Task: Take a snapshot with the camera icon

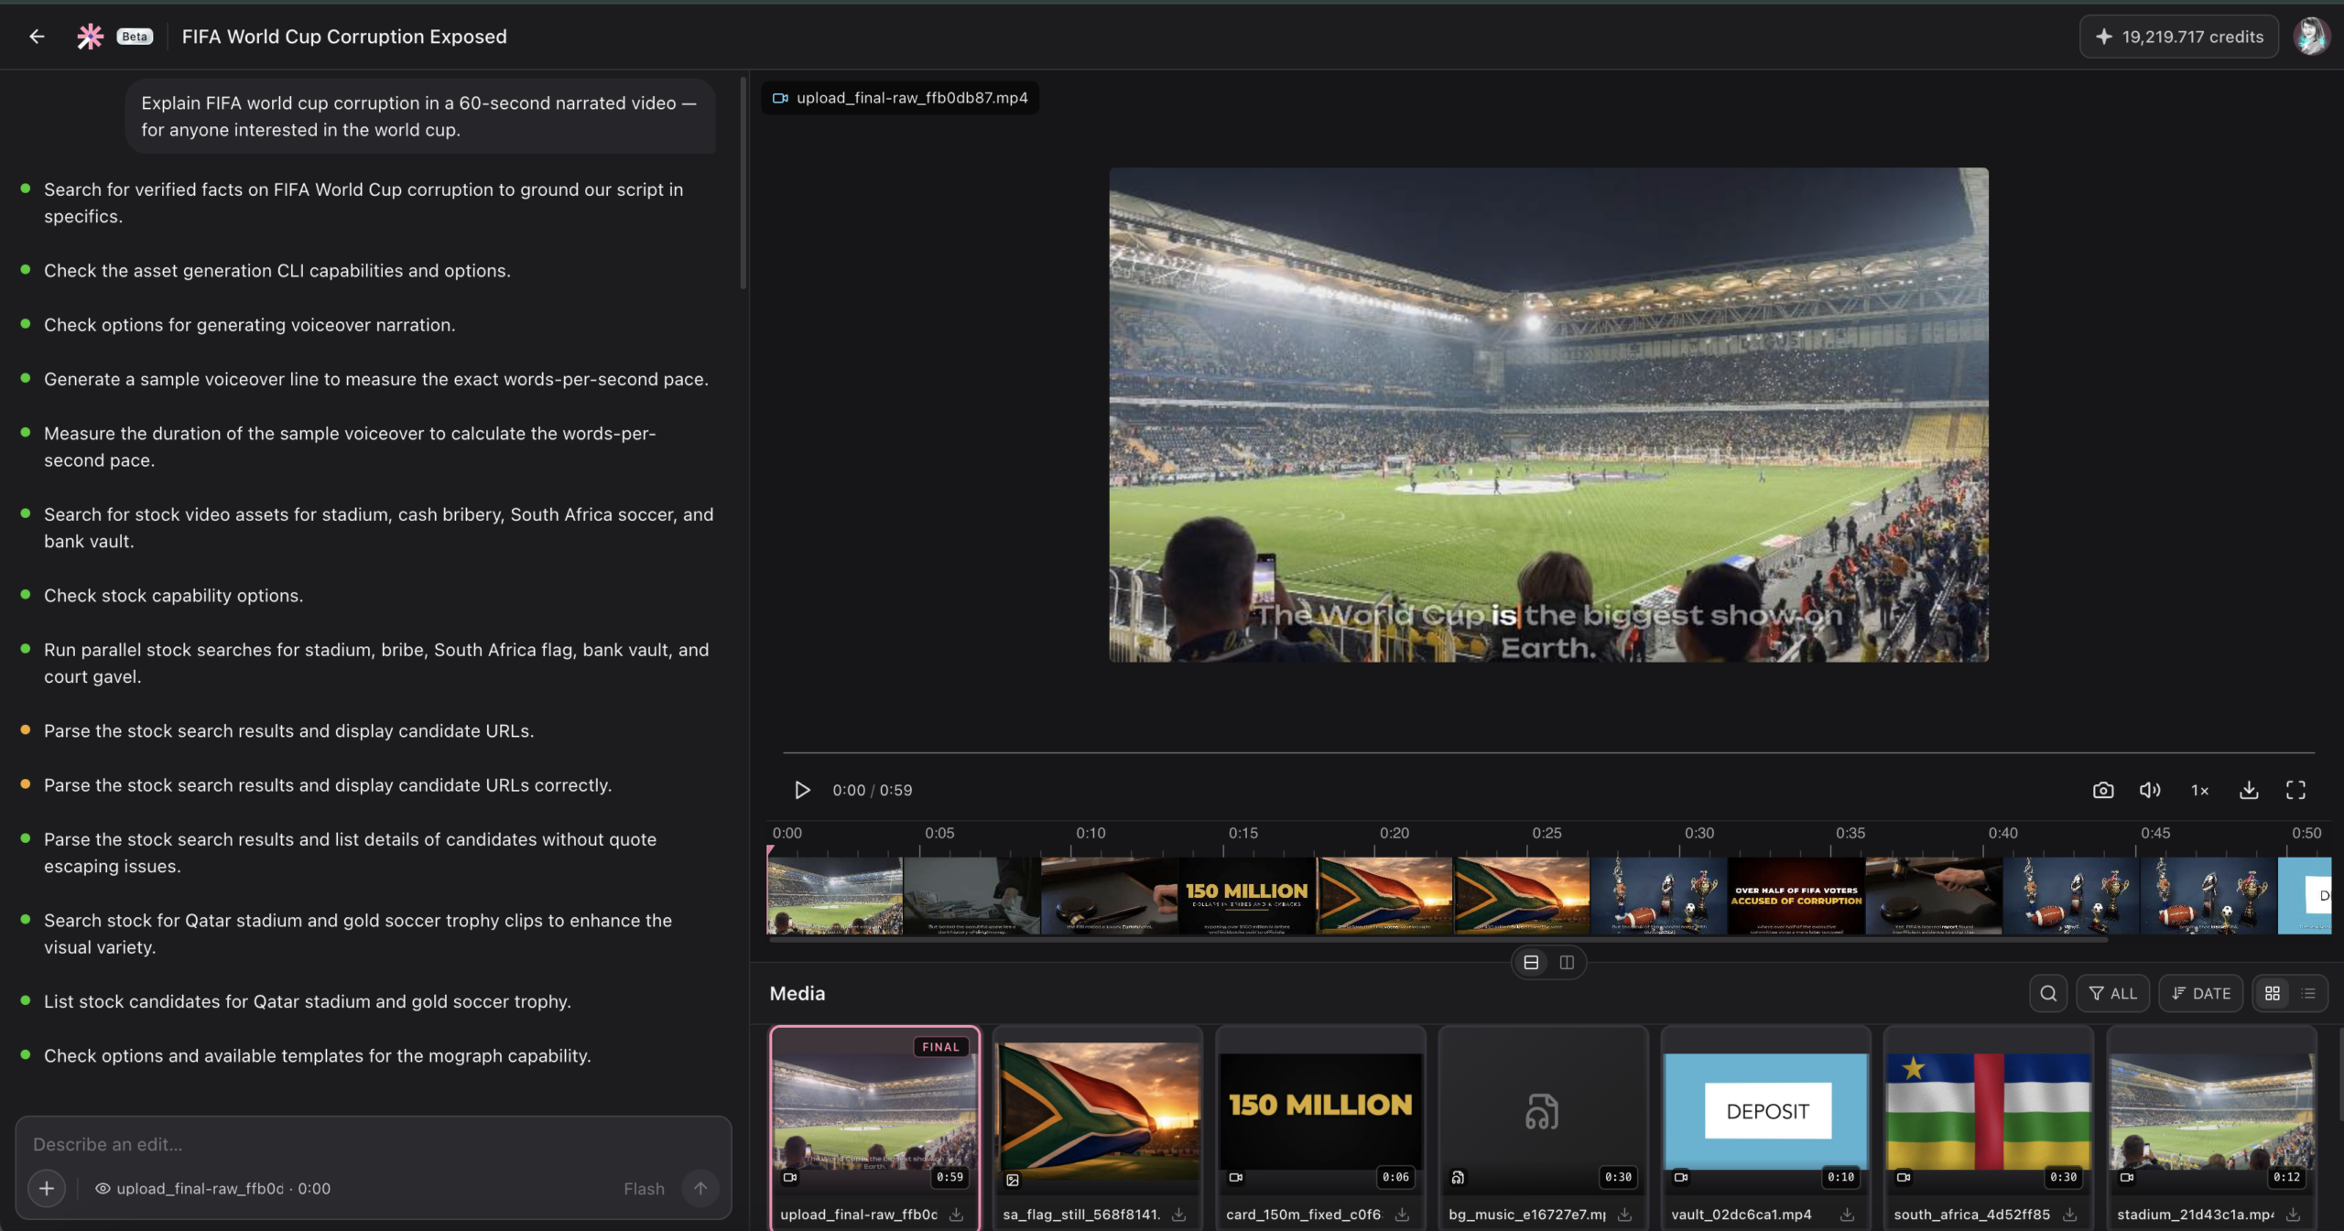Action: (2103, 790)
